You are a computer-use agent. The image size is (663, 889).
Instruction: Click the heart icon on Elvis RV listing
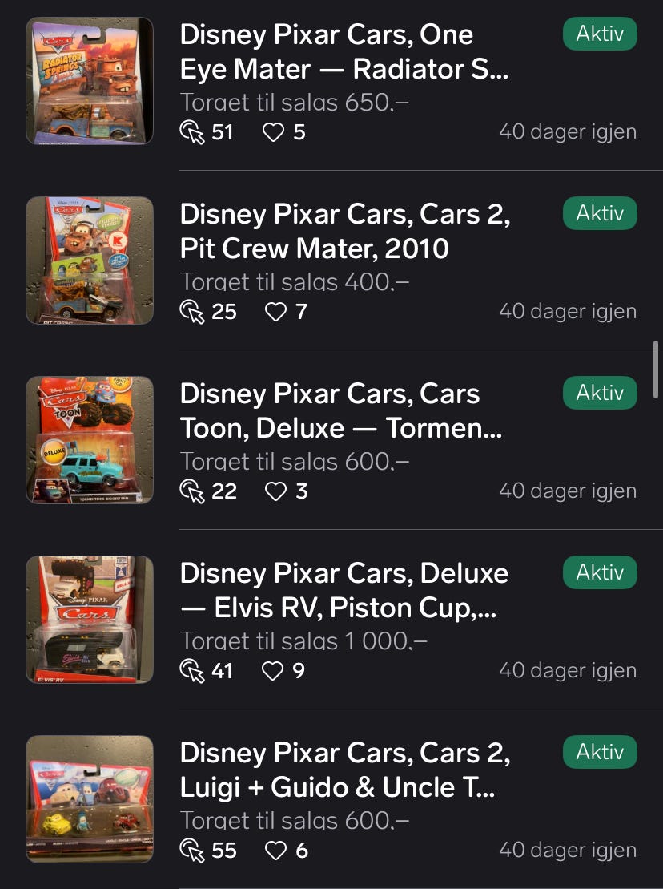coord(274,671)
